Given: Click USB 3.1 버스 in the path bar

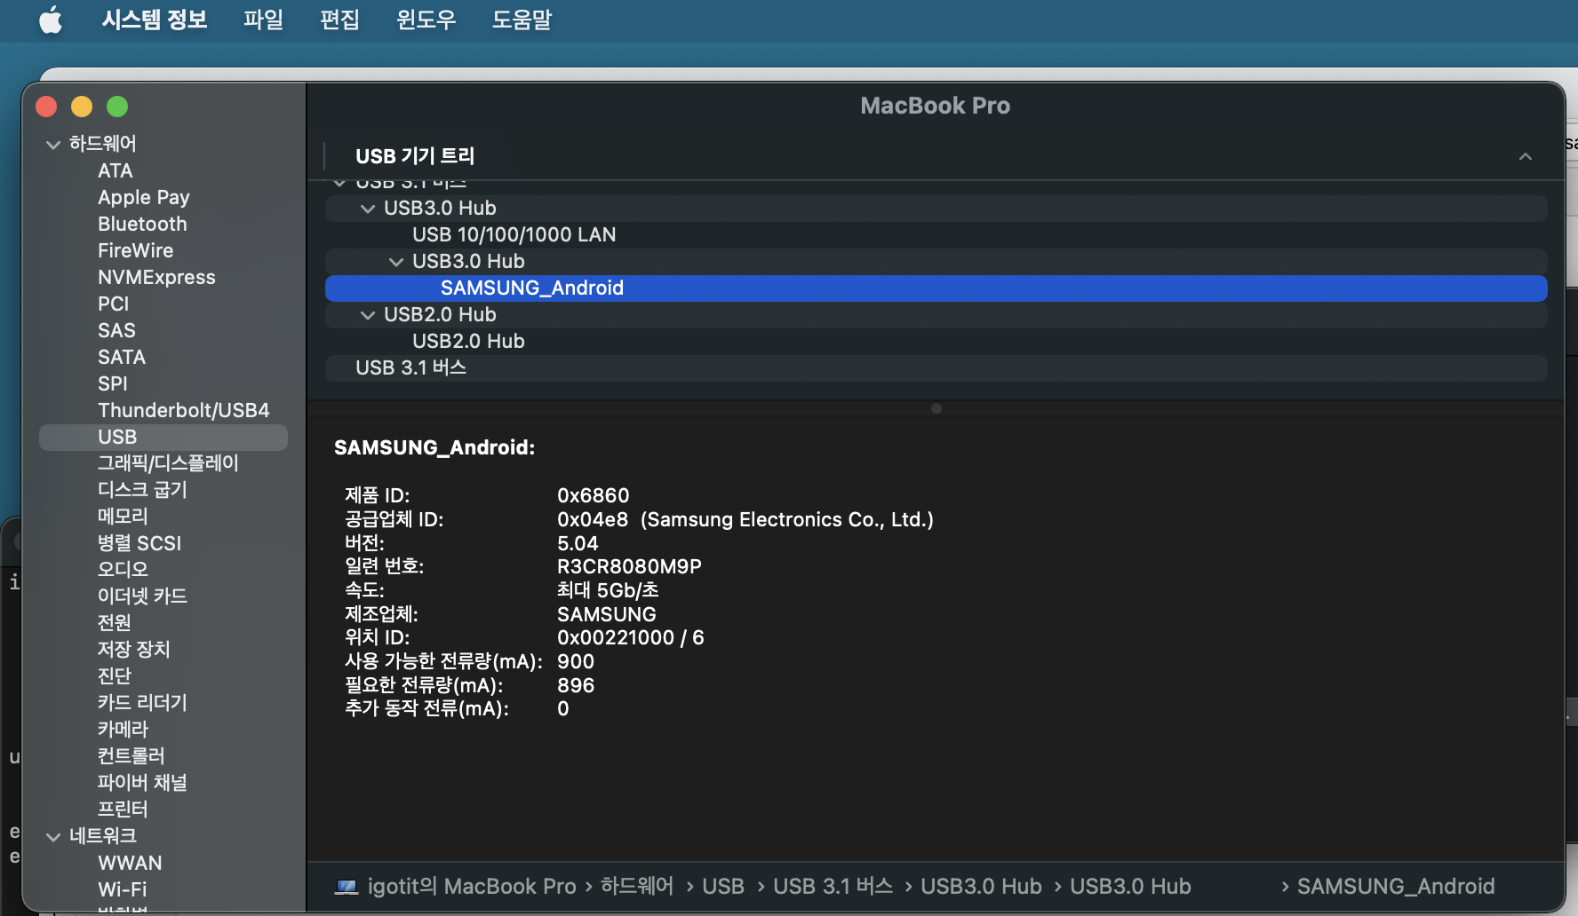Looking at the screenshot, I should coord(833,887).
